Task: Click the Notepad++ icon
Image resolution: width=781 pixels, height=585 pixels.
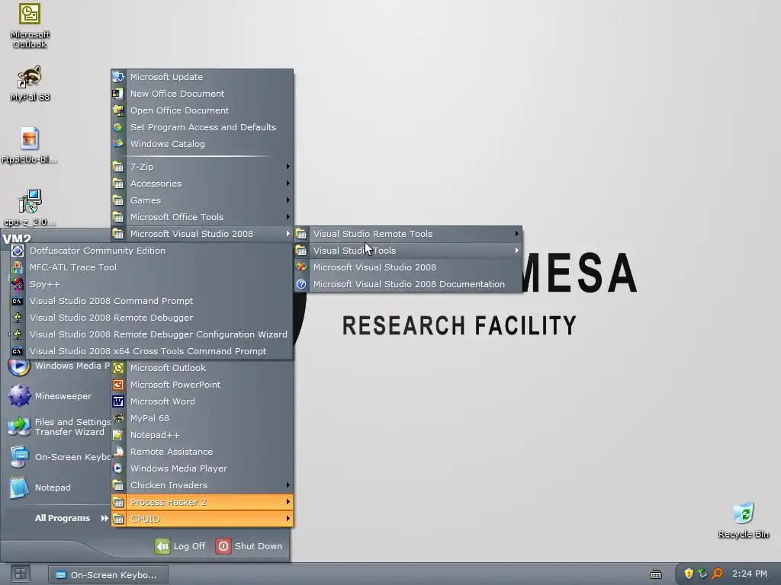Action: [118, 435]
